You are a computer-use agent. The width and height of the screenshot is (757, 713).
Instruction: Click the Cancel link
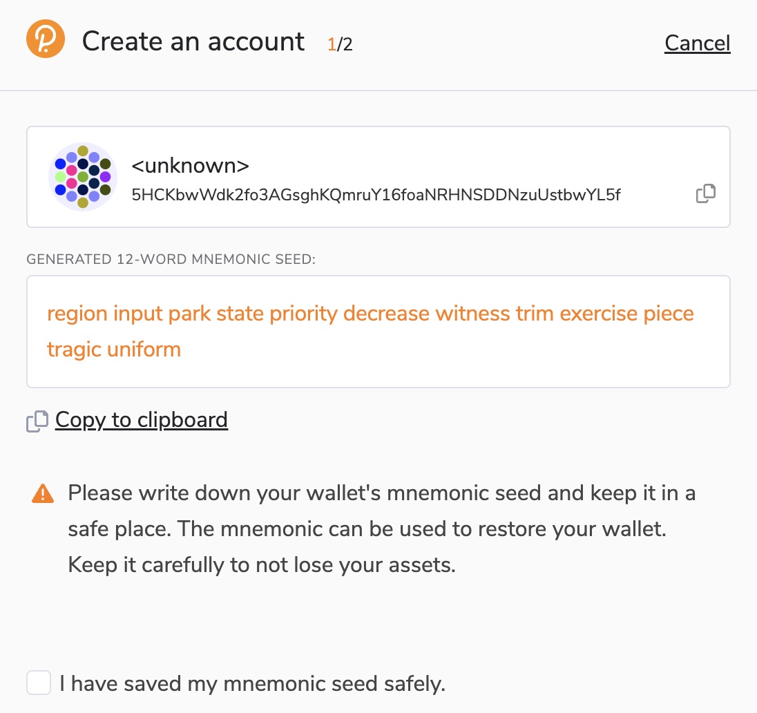pos(697,43)
